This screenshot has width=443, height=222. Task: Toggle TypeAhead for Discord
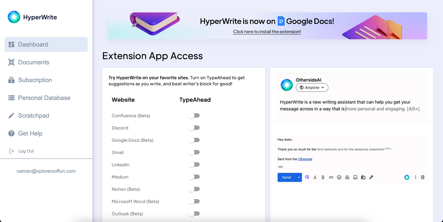[x=194, y=128]
